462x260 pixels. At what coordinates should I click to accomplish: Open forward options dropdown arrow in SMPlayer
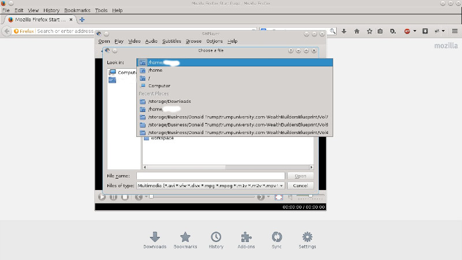point(268,196)
